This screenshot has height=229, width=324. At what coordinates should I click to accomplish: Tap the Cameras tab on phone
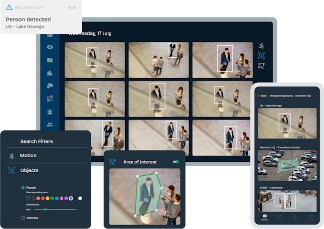pos(264,216)
